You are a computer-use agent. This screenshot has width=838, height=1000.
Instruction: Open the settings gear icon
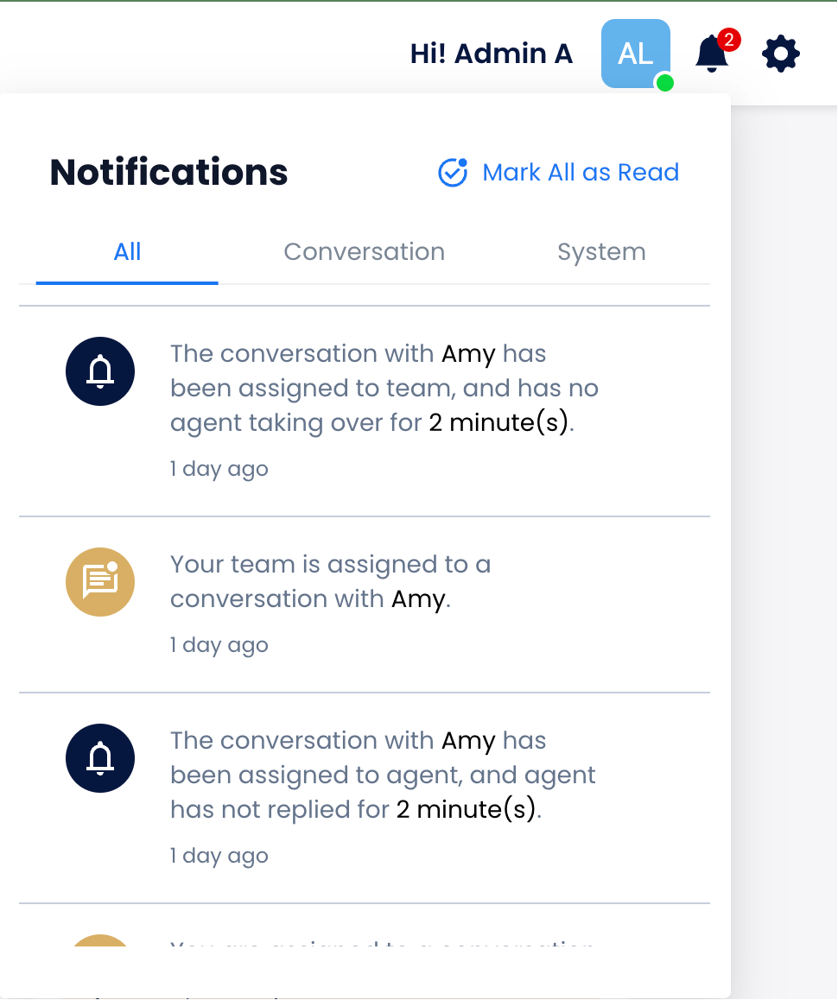pos(781,54)
